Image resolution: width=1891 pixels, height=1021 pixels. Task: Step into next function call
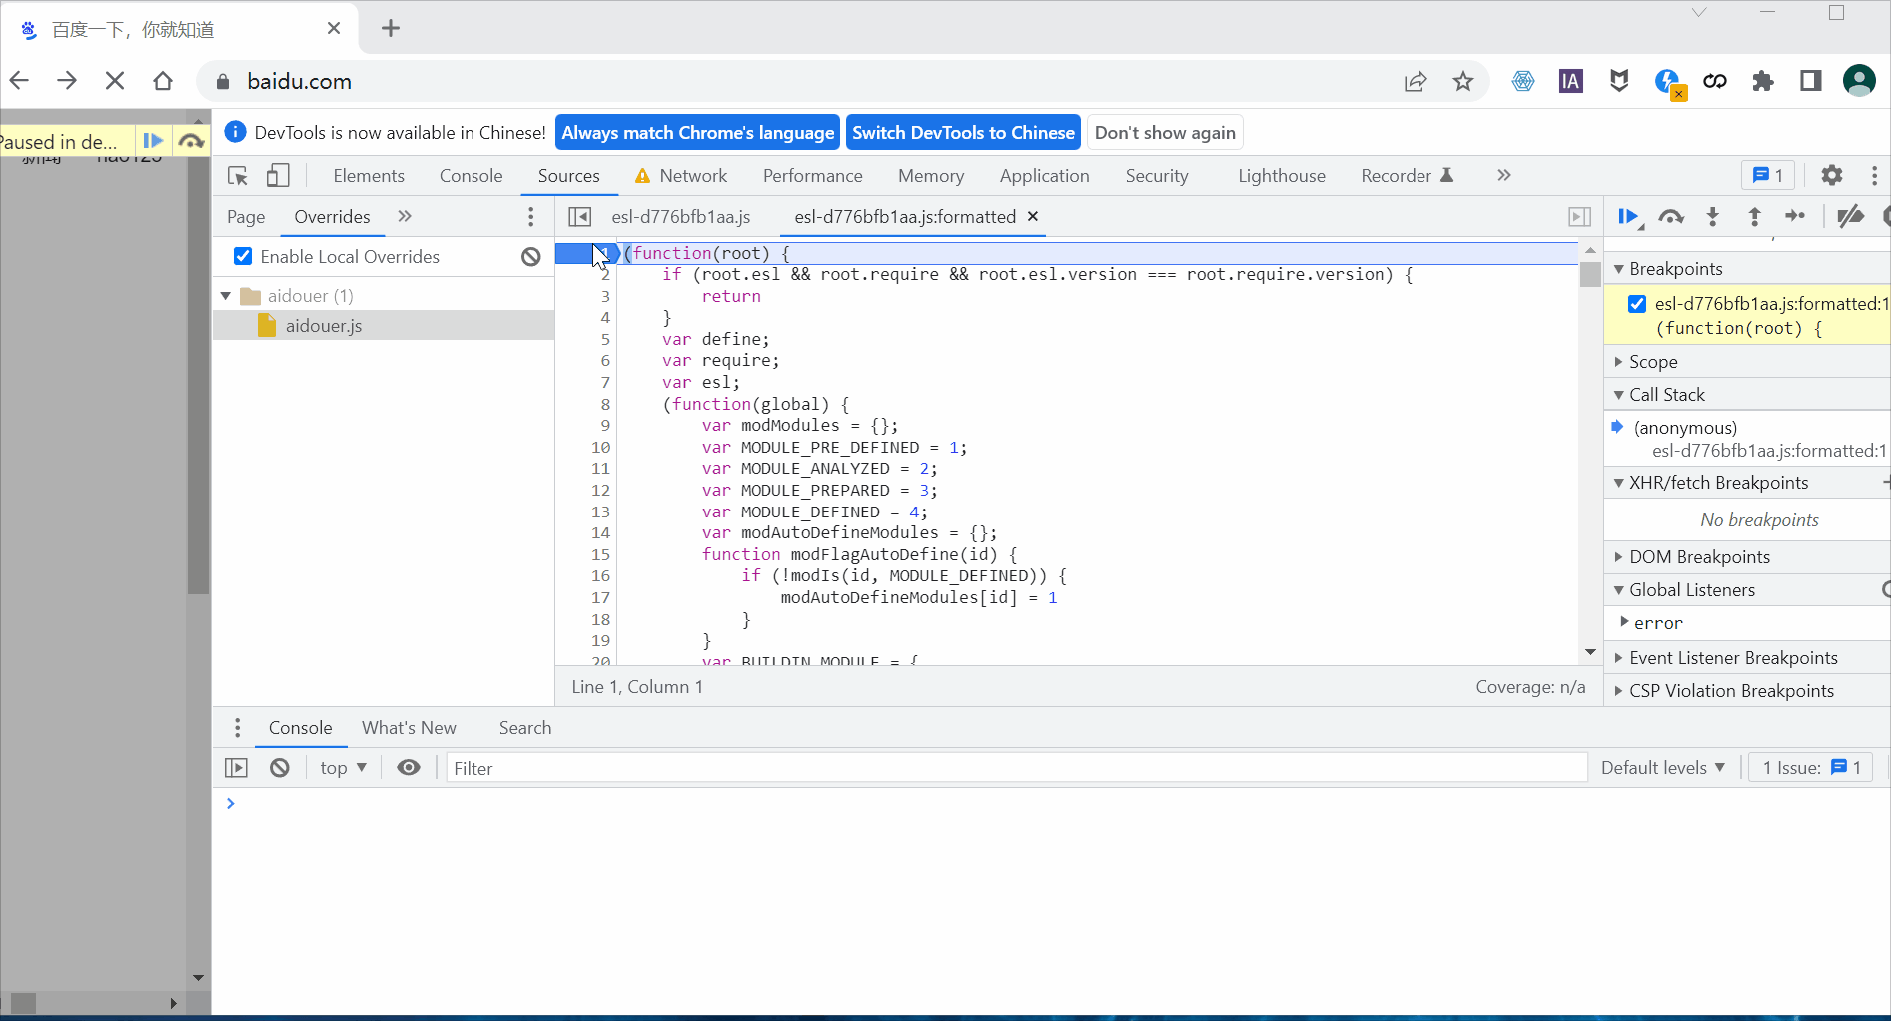[x=1713, y=216]
